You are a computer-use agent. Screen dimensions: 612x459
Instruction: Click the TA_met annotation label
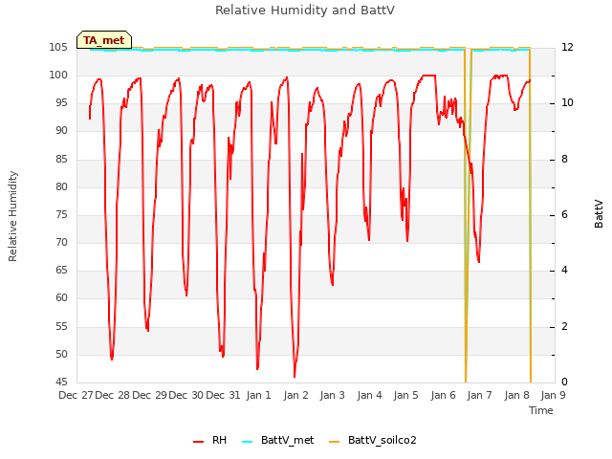[104, 40]
